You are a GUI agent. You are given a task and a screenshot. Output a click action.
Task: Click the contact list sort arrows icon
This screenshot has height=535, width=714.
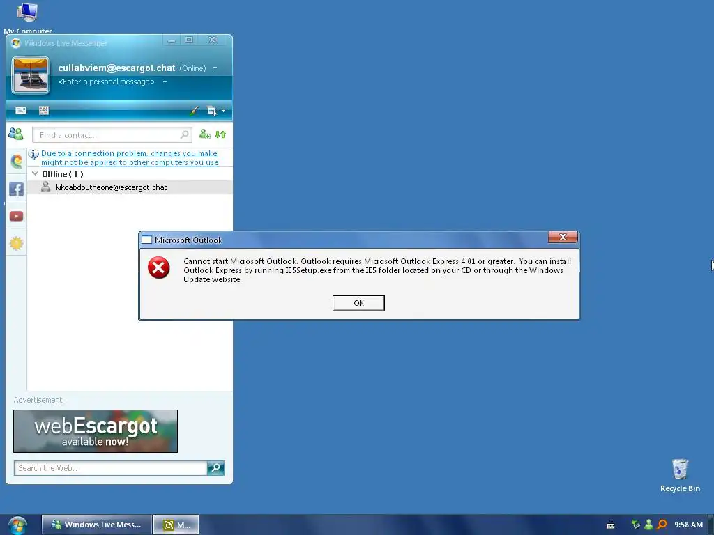pyautogui.click(x=220, y=134)
